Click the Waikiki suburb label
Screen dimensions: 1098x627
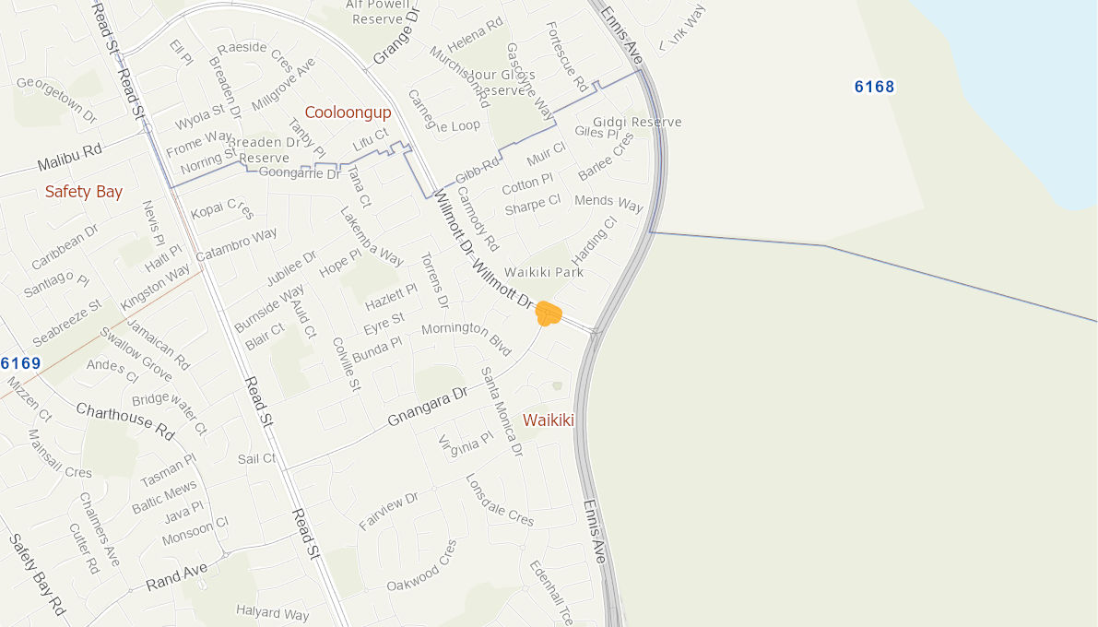point(549,420)
